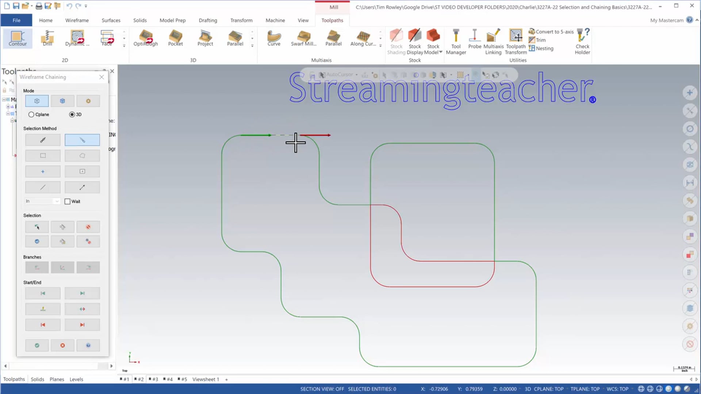Open the Toolpaths tab in ribbon

point(333,20)
